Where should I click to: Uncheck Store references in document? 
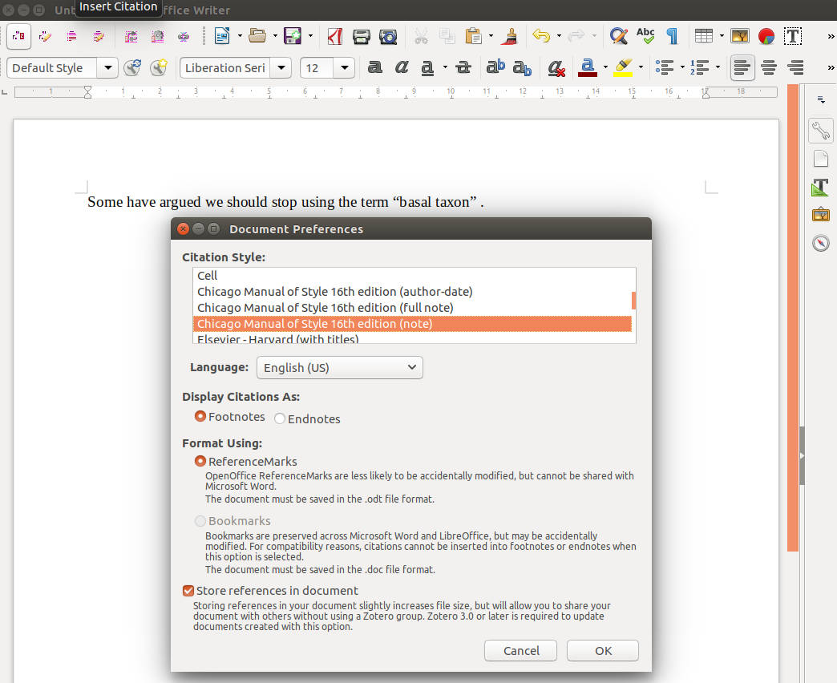coord(188,590)
